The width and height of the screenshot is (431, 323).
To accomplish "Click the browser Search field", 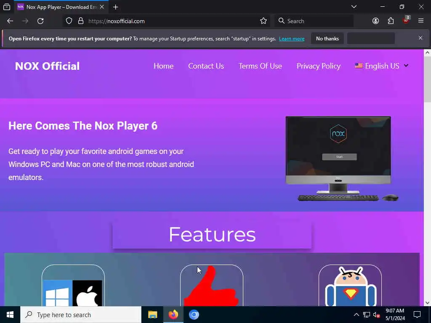I will click(314, 21).
